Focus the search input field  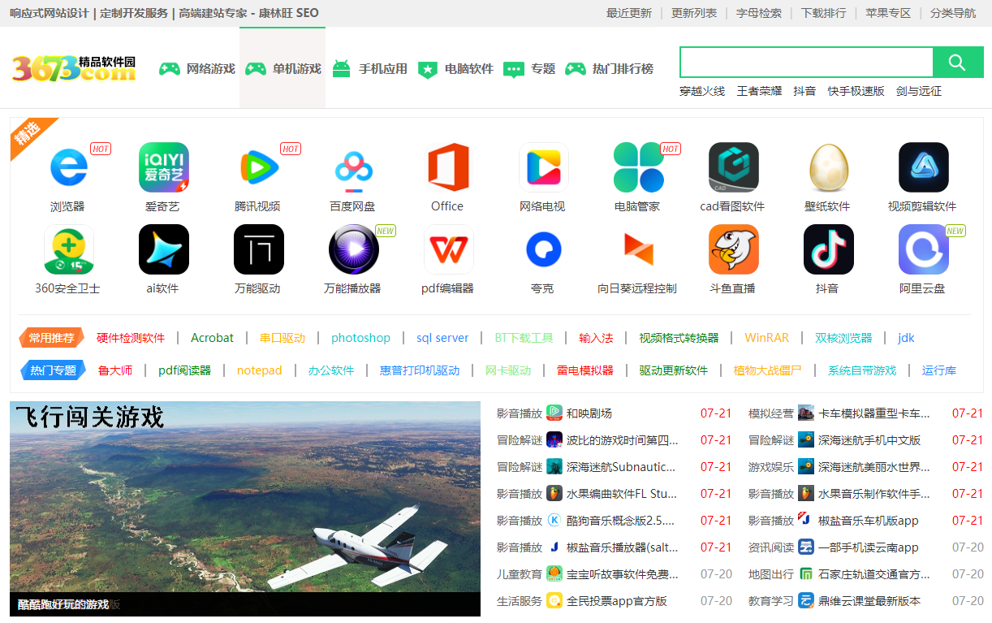806,63
